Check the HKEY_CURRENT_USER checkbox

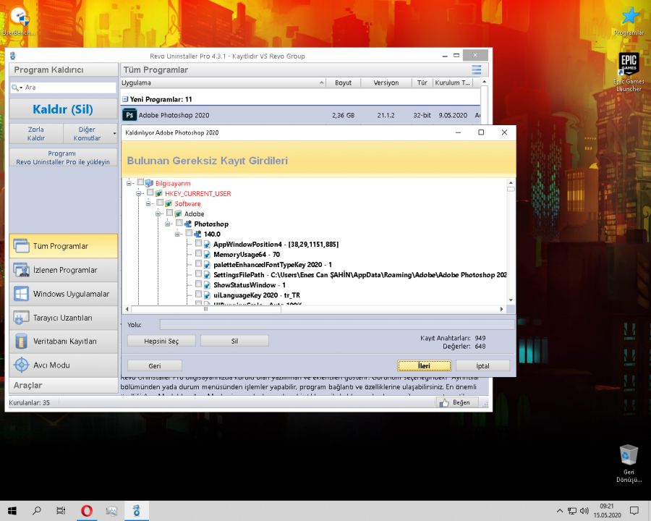pos(150,193)
